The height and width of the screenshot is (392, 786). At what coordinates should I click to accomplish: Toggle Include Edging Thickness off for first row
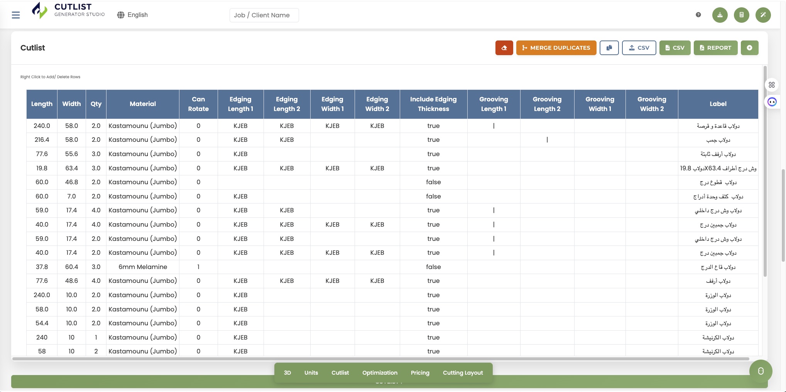coord(433,126)
